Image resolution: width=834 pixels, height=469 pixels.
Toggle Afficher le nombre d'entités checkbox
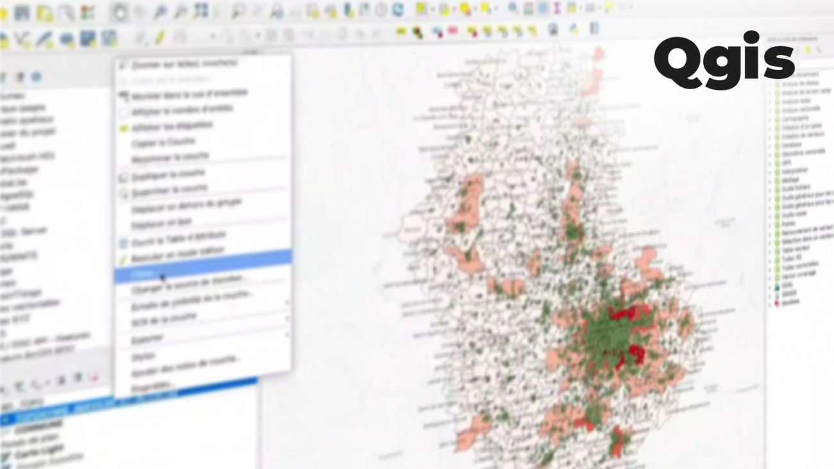pyautogui.click(x=124, y=112)
